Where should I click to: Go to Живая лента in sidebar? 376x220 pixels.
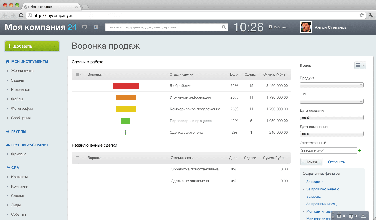tap(22, 71)
